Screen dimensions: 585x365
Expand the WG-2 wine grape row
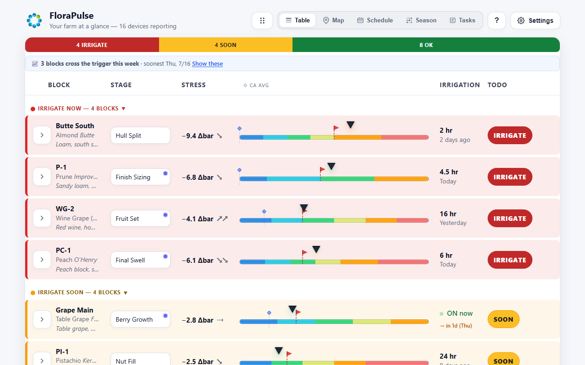(42, 219)
